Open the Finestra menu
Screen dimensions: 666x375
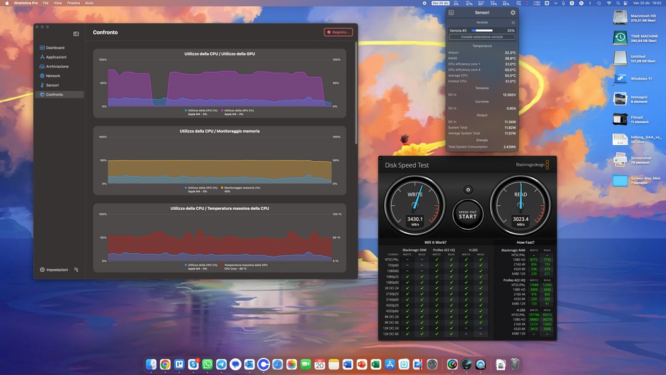click(x=73, y=3)
